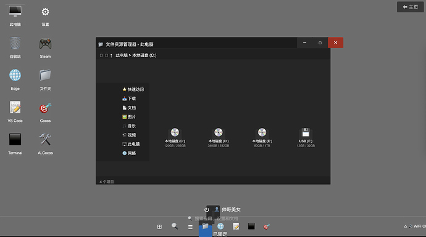This screenshot has width=426, height=237.
Task: Open the three-line menu icon on taskbar
Action: pos(190,227)
